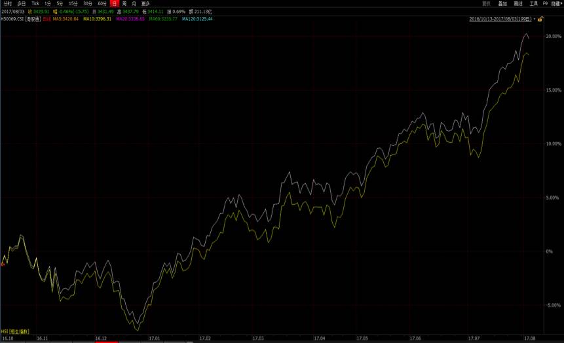
Task: Click the 17.08 time axis label
Action: (529, 338)
